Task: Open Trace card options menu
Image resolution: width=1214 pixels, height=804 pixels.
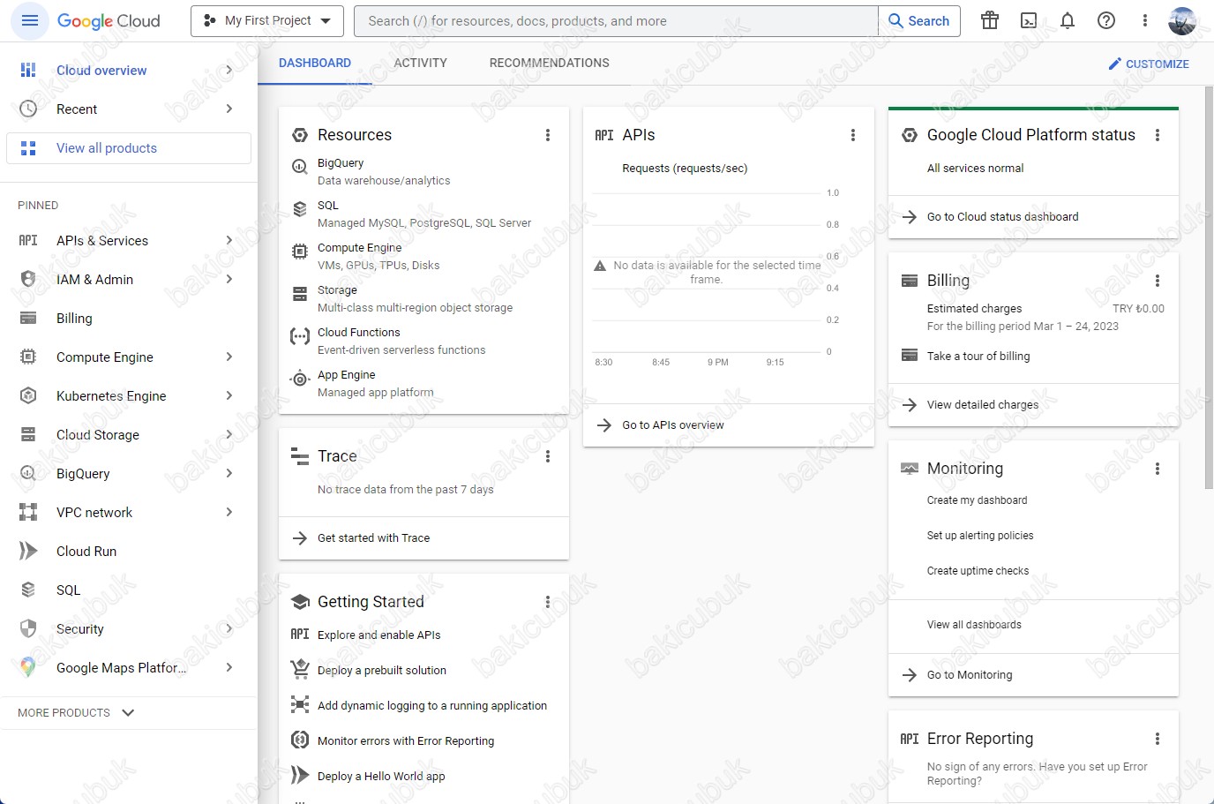Action: coord(548,456)
